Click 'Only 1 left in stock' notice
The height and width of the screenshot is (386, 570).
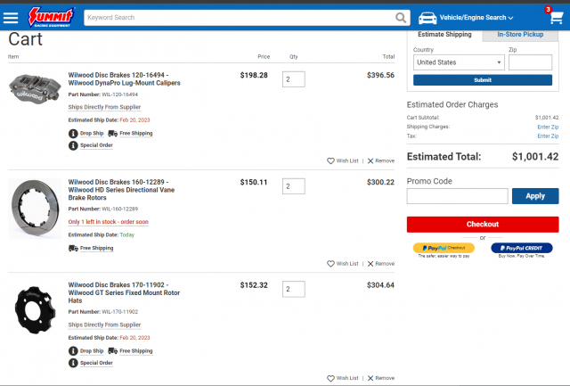pos(109,222)
